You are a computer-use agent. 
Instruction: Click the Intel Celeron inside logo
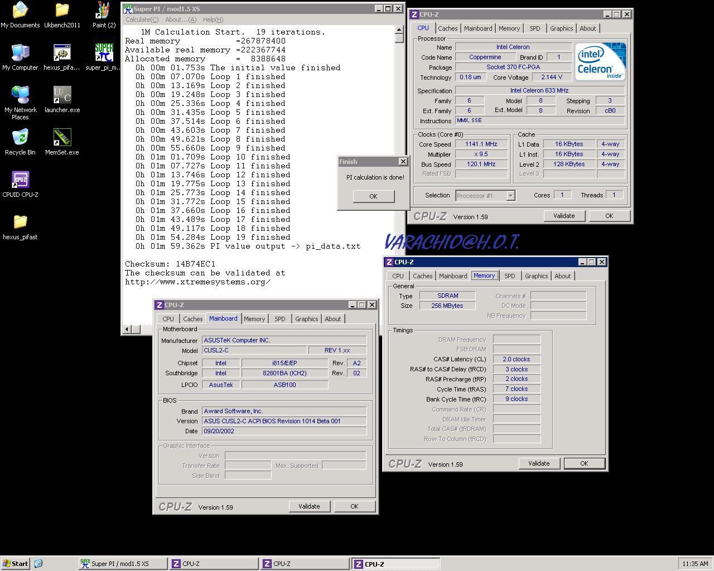pos(600,61)
